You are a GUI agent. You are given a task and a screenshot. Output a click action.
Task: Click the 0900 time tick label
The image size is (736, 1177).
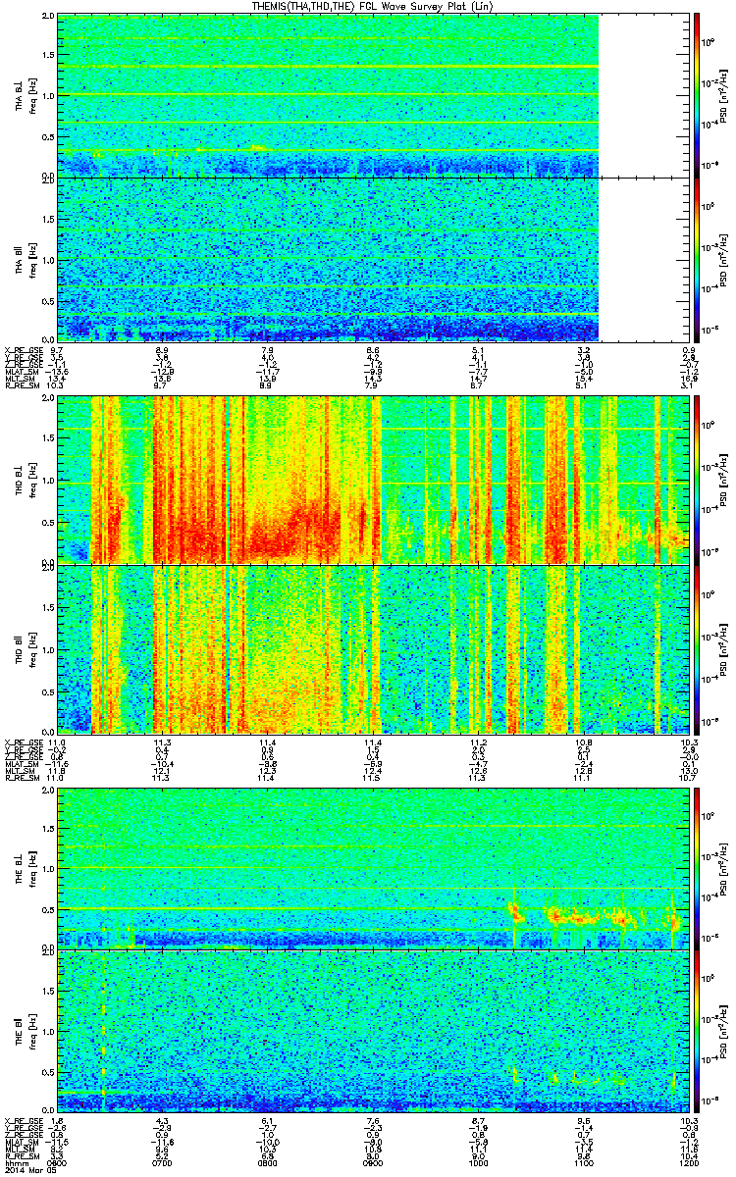click(x=372, y=1163)
